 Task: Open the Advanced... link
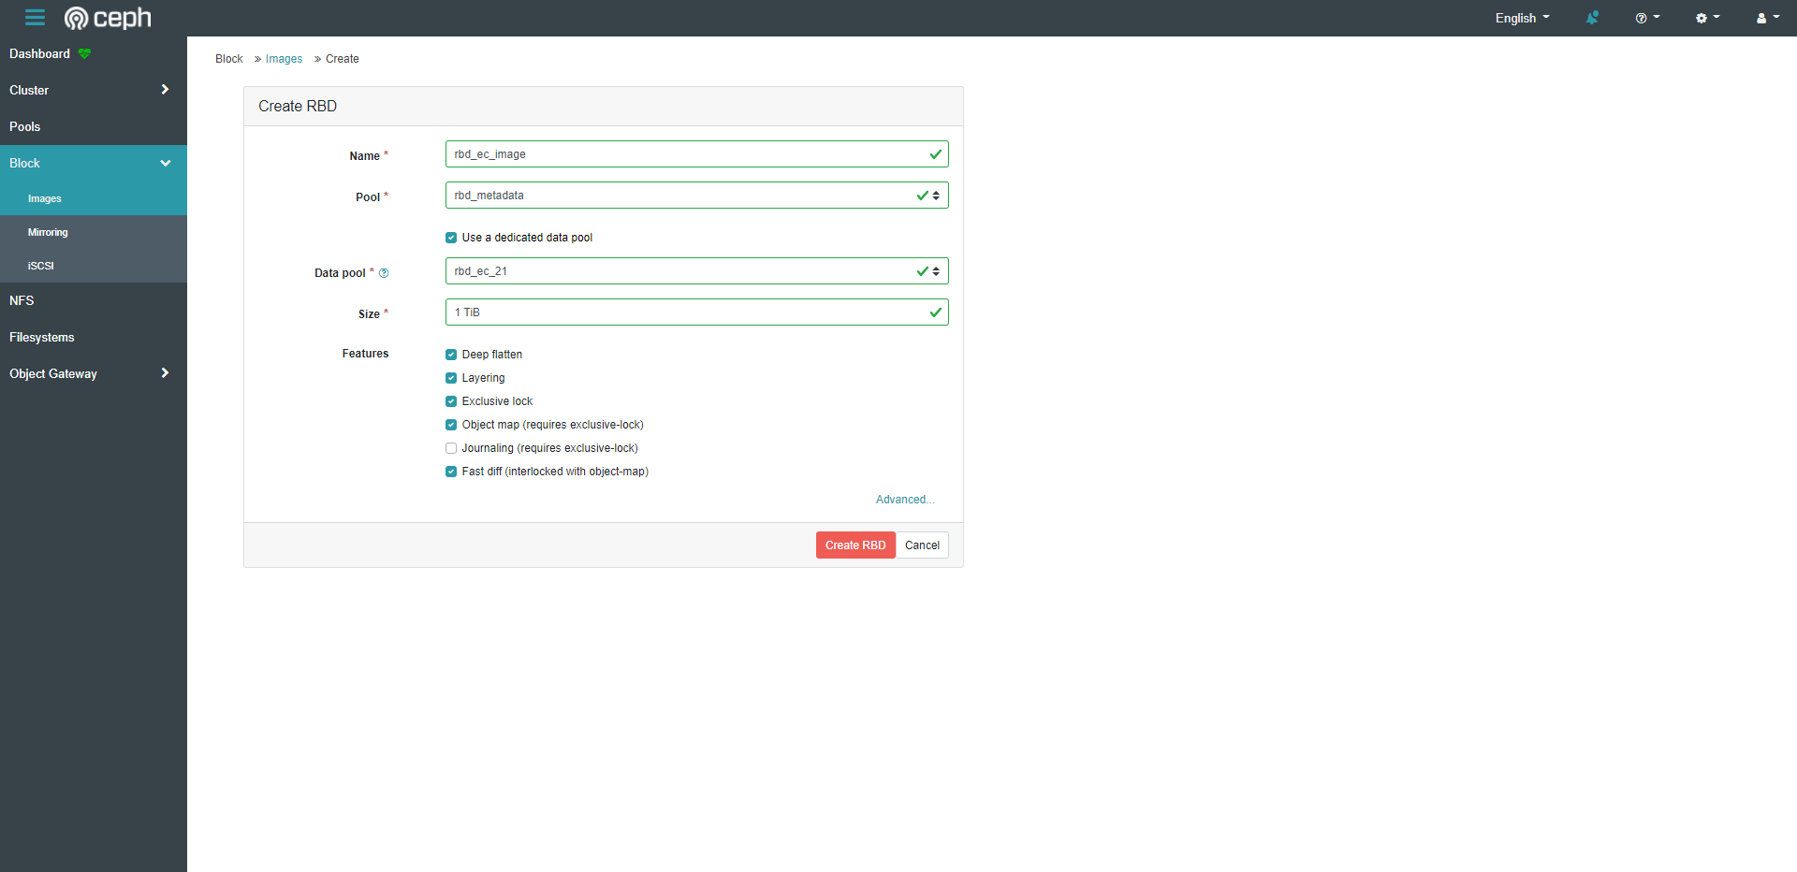pyautogui.click(x=905, y=500)
